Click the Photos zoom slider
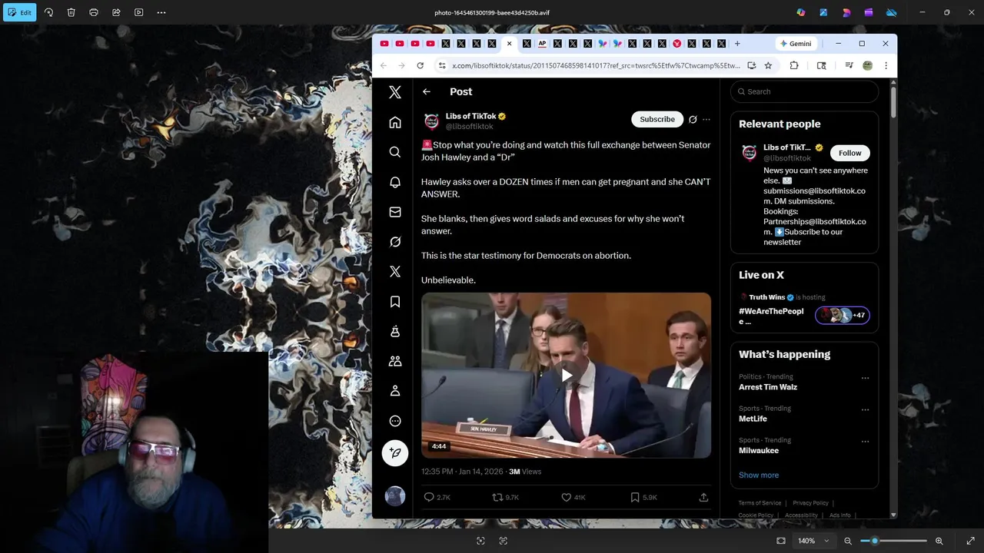 (x=893, y=541)
